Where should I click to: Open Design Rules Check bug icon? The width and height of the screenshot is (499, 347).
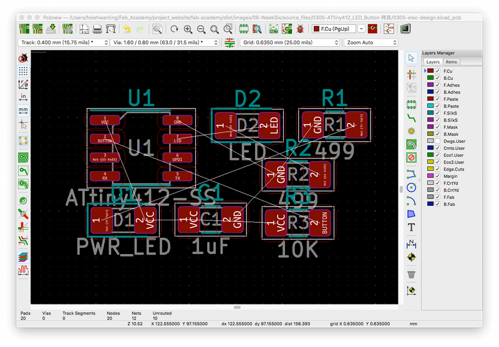(x=301, y=29)
